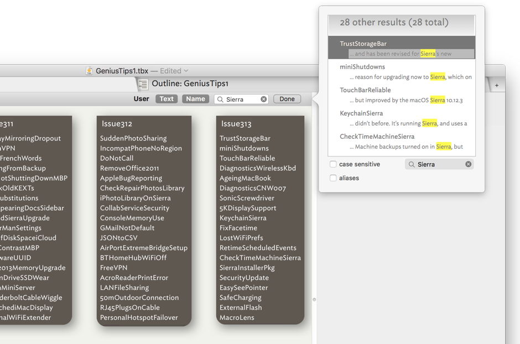The height and width of the screenshot is (344, 520).
Task: Click the magnifier icon in popover search
Action: pyautogui.click(x=411, y=164)
